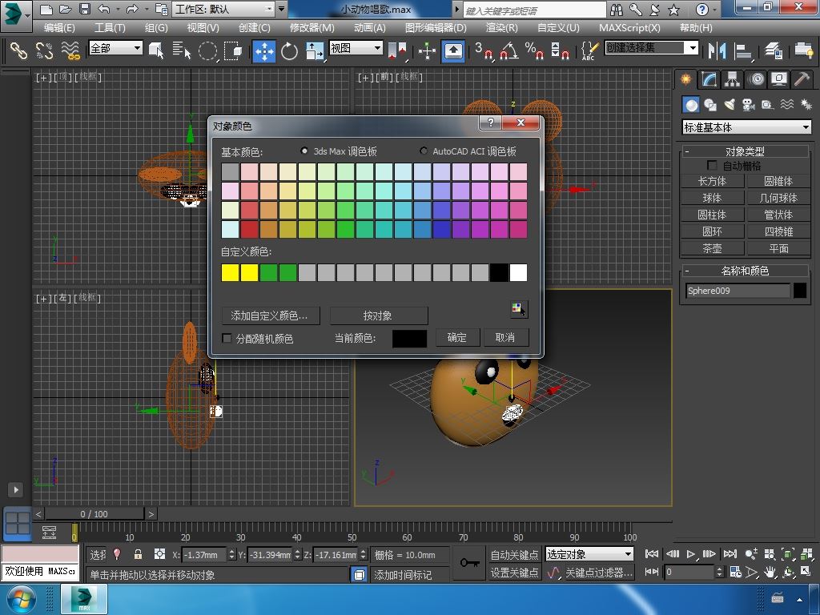The height and width of the screenshot is (615, 820).
Task: Toggle the selection lock icon
Action: (138, 554)
